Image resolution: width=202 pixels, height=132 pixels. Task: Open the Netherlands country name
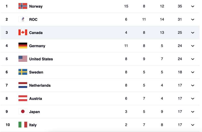(x=40, y=85)
